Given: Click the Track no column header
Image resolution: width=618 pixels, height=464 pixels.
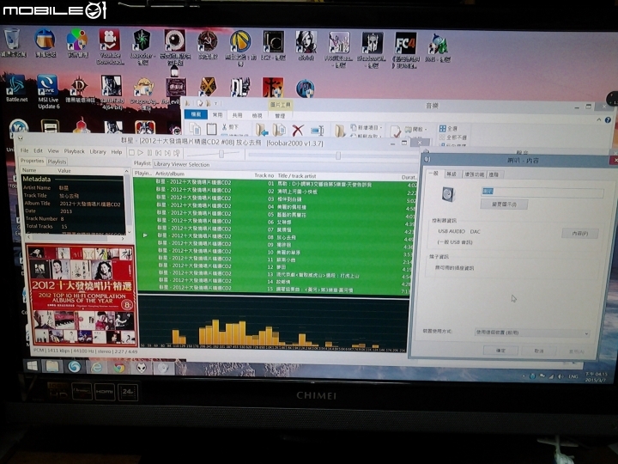Looking at the screenshot, I should coord(264,175).
